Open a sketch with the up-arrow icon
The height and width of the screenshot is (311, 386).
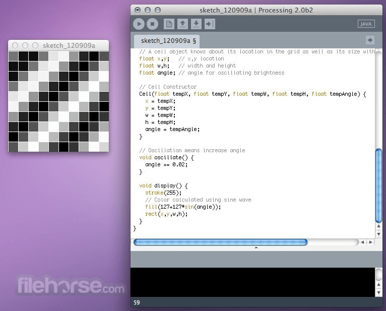click(x=182, y=24)
